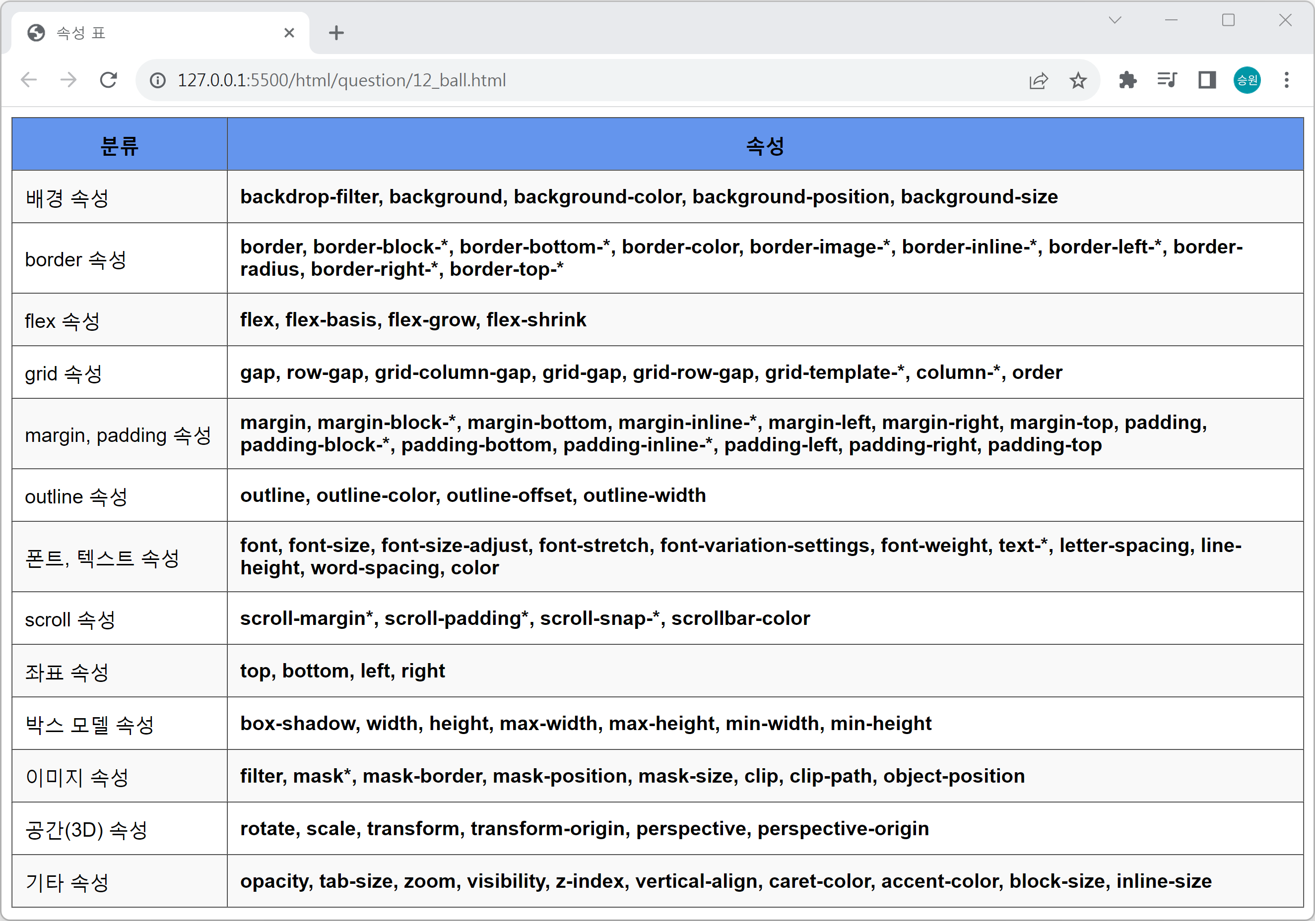
Task: Maximize the browser window
Action: pyautogui.click(x=1228, y=21)
